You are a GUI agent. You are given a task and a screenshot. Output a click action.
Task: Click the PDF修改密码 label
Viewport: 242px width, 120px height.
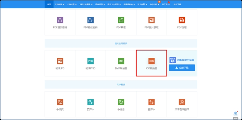tap(90, 27)
